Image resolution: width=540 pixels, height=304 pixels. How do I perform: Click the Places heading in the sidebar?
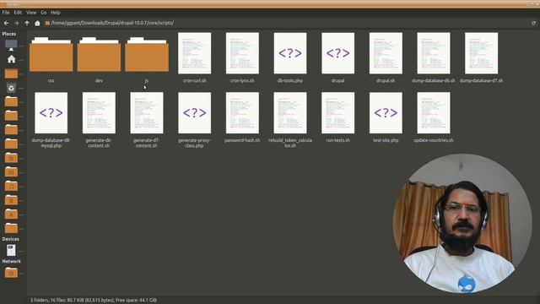pyautogui.click(x=9, y=34)
